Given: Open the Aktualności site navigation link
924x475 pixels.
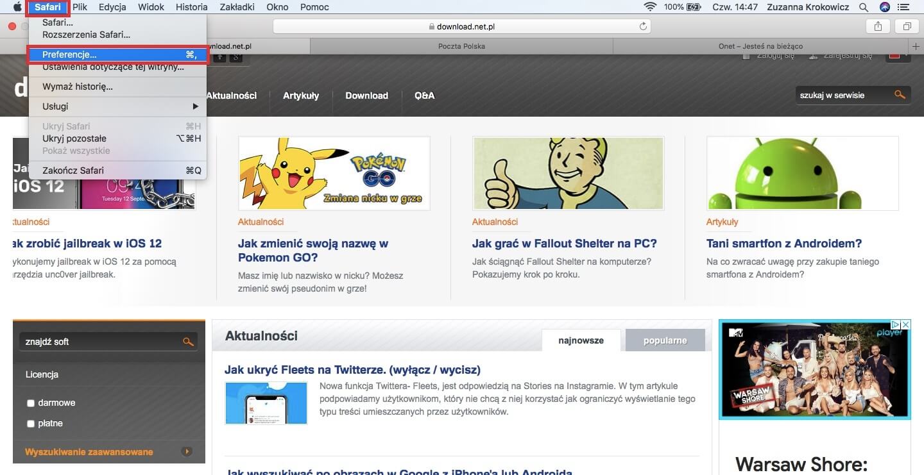Looking at the screenshot, I should click(231, 96).
